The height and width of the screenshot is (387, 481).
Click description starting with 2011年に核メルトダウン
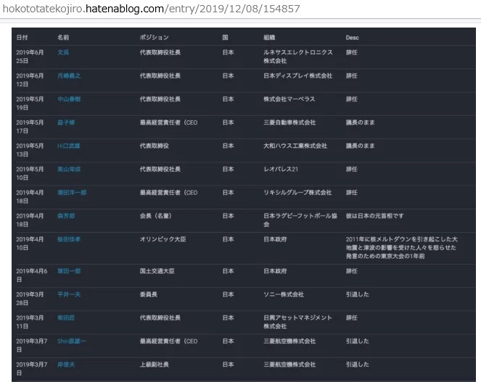(401, 248)
